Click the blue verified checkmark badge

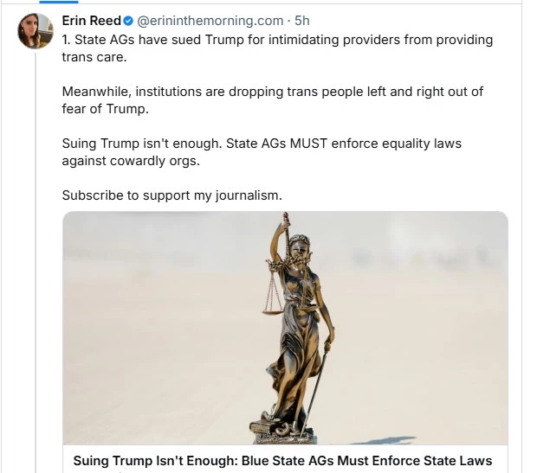point(128,21)
